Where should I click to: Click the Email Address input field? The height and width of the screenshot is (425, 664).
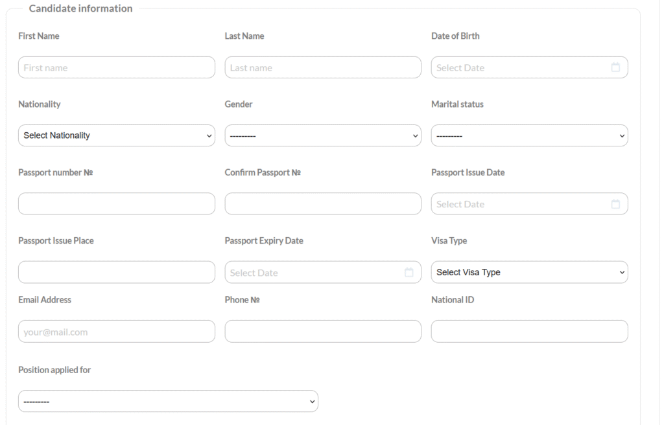point(117,331)
